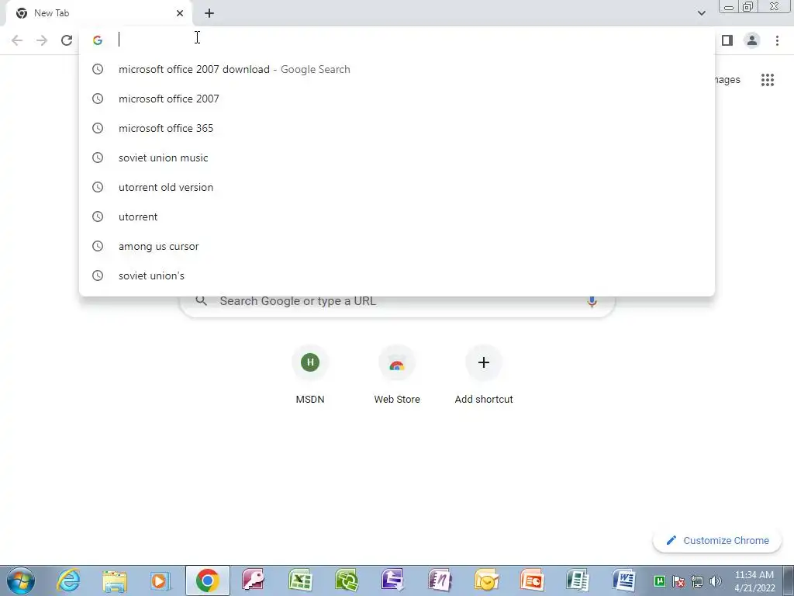The height and width of the screenshot is (596, 794).
Task: Open Windows Media Player from the taskbar
Action: pos(160,580)
